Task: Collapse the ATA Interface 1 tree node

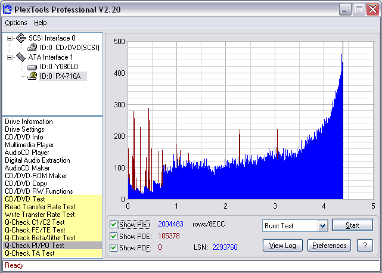Action: pos(10,58)
